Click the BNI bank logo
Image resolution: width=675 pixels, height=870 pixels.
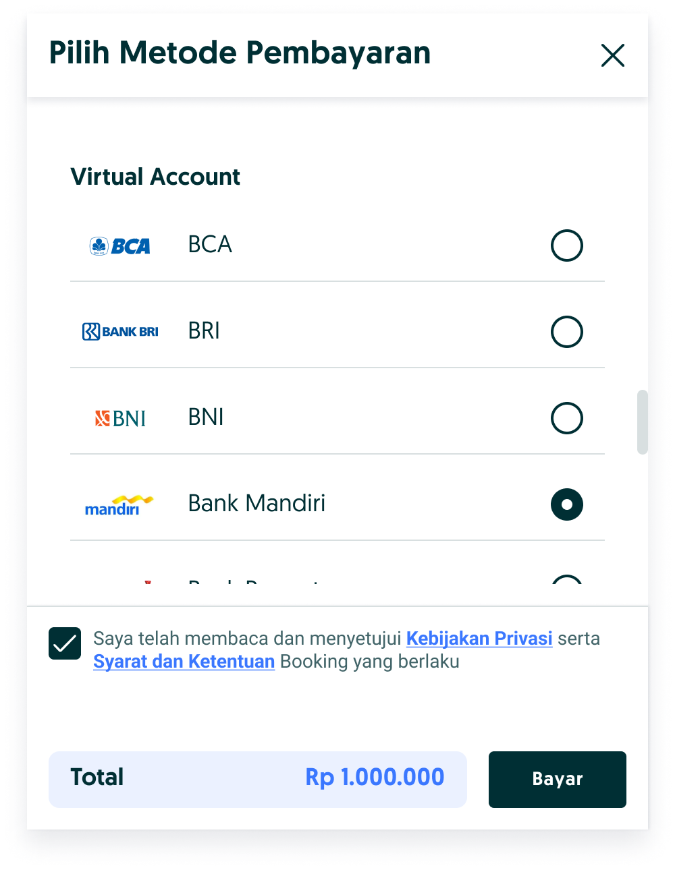click(x=120, y=418)
